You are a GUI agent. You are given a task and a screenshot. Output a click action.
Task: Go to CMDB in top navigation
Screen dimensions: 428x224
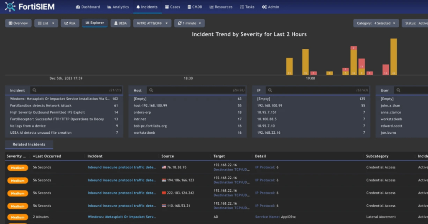coord(195,7)
